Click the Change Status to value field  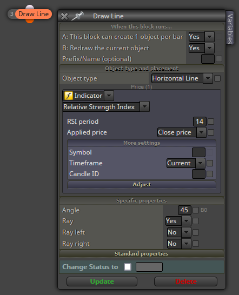[x=149, y=267]
